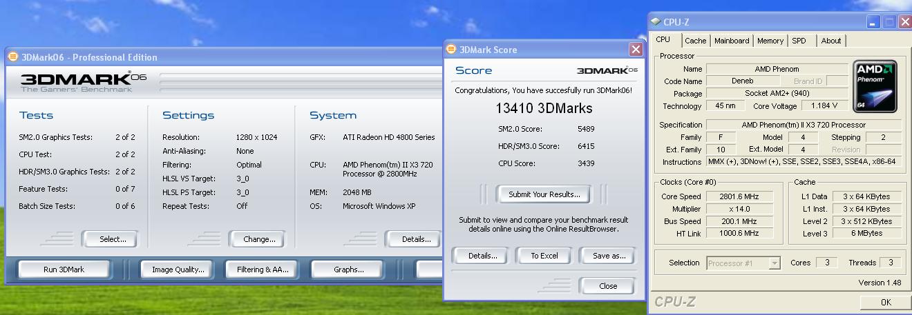Viewport: 912px width, 315px height.
Task: Click the SM2.0 Score value 5489
Action: 586,129
